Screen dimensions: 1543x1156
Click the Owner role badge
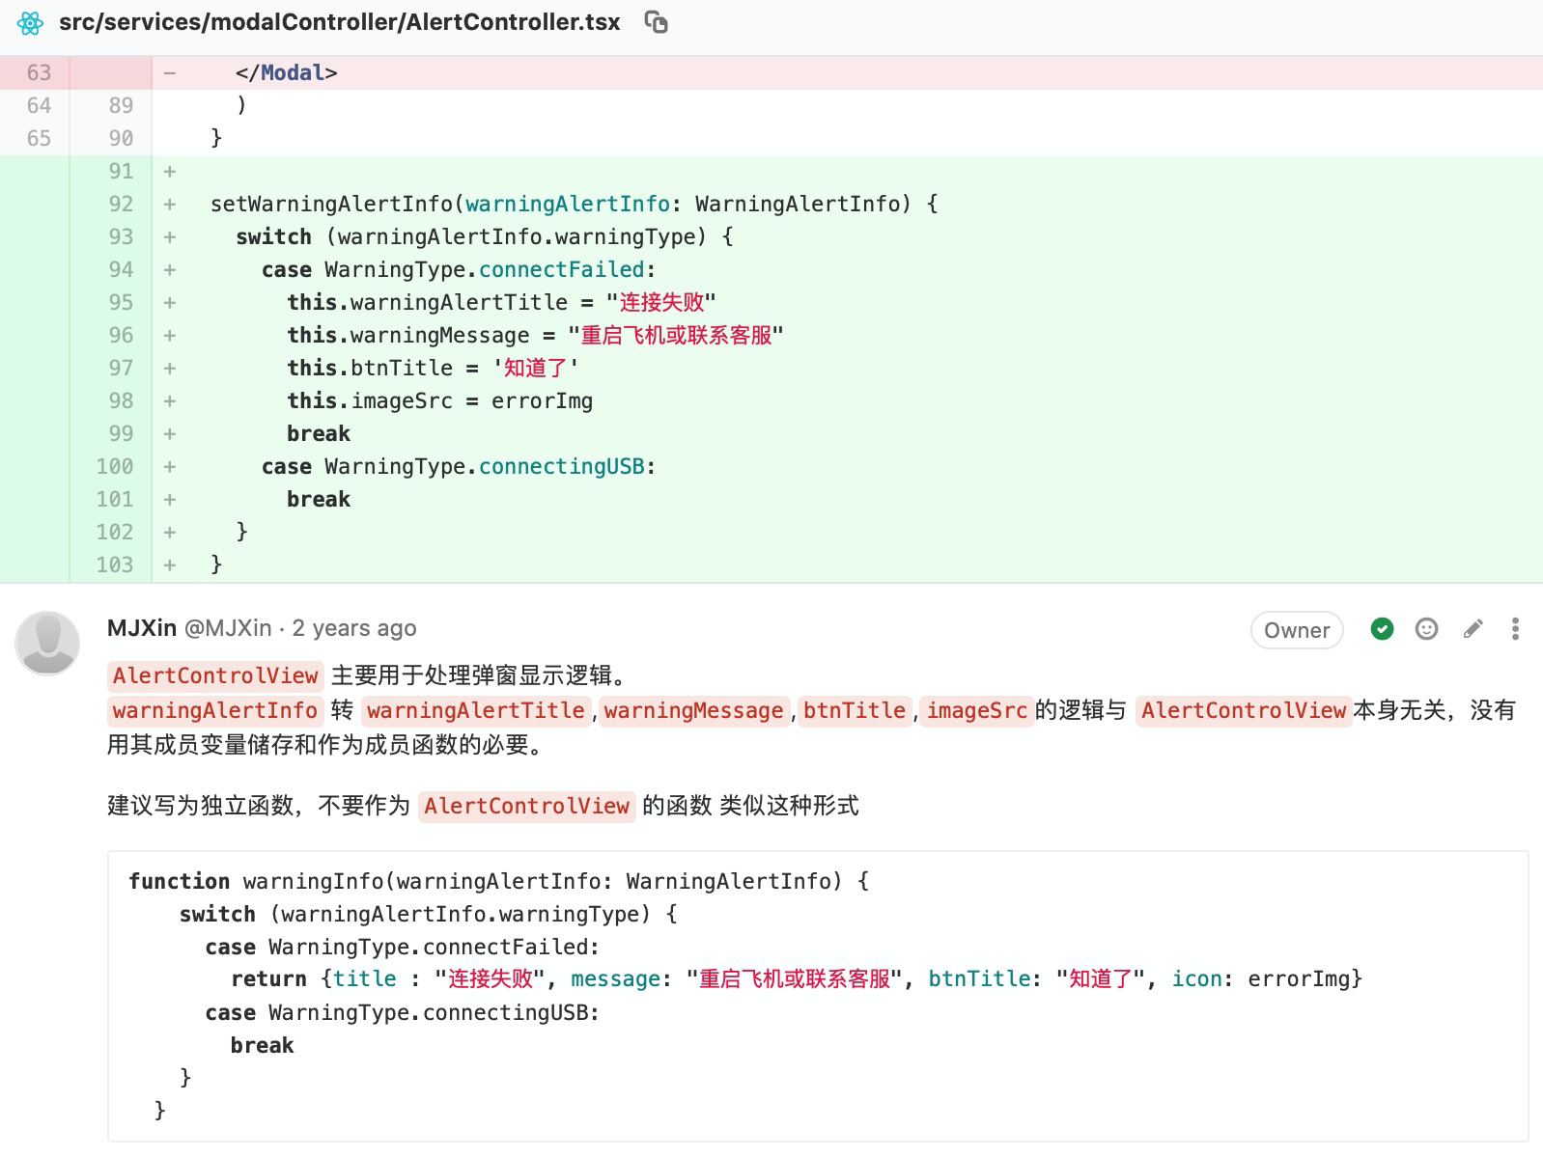coord(1297,630)
